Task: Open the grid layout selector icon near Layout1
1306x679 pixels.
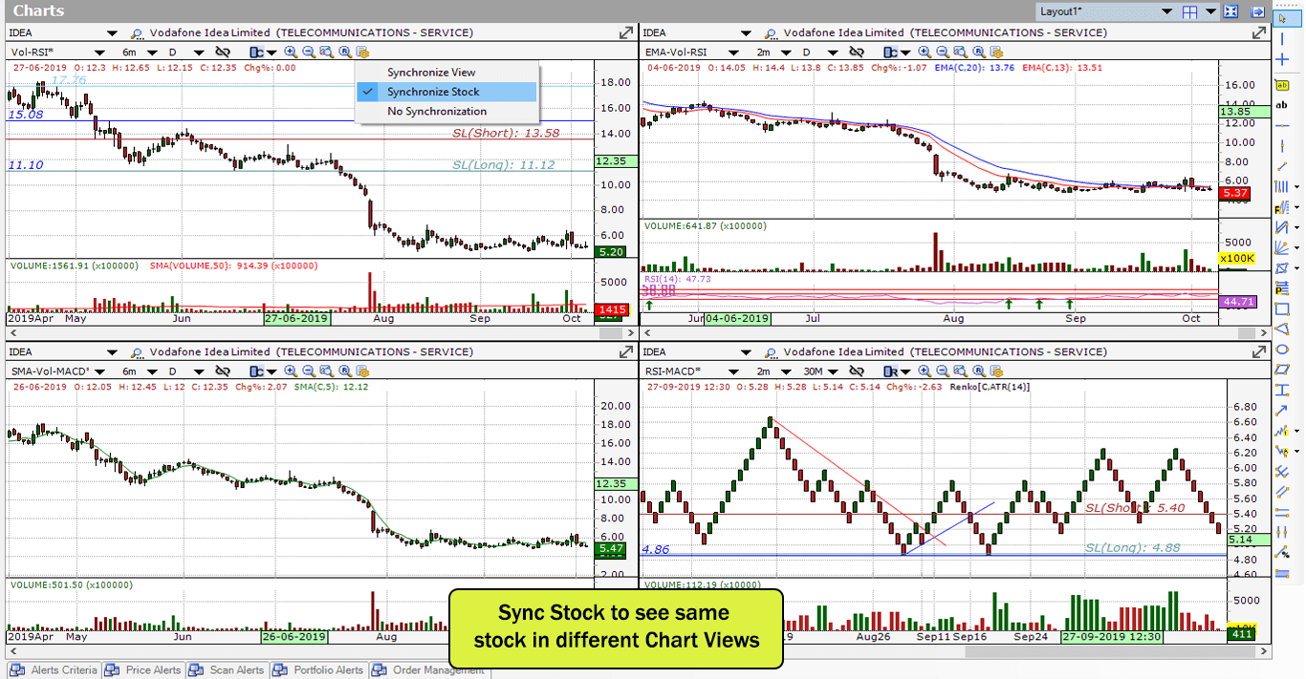Action: click(1189, 11)
